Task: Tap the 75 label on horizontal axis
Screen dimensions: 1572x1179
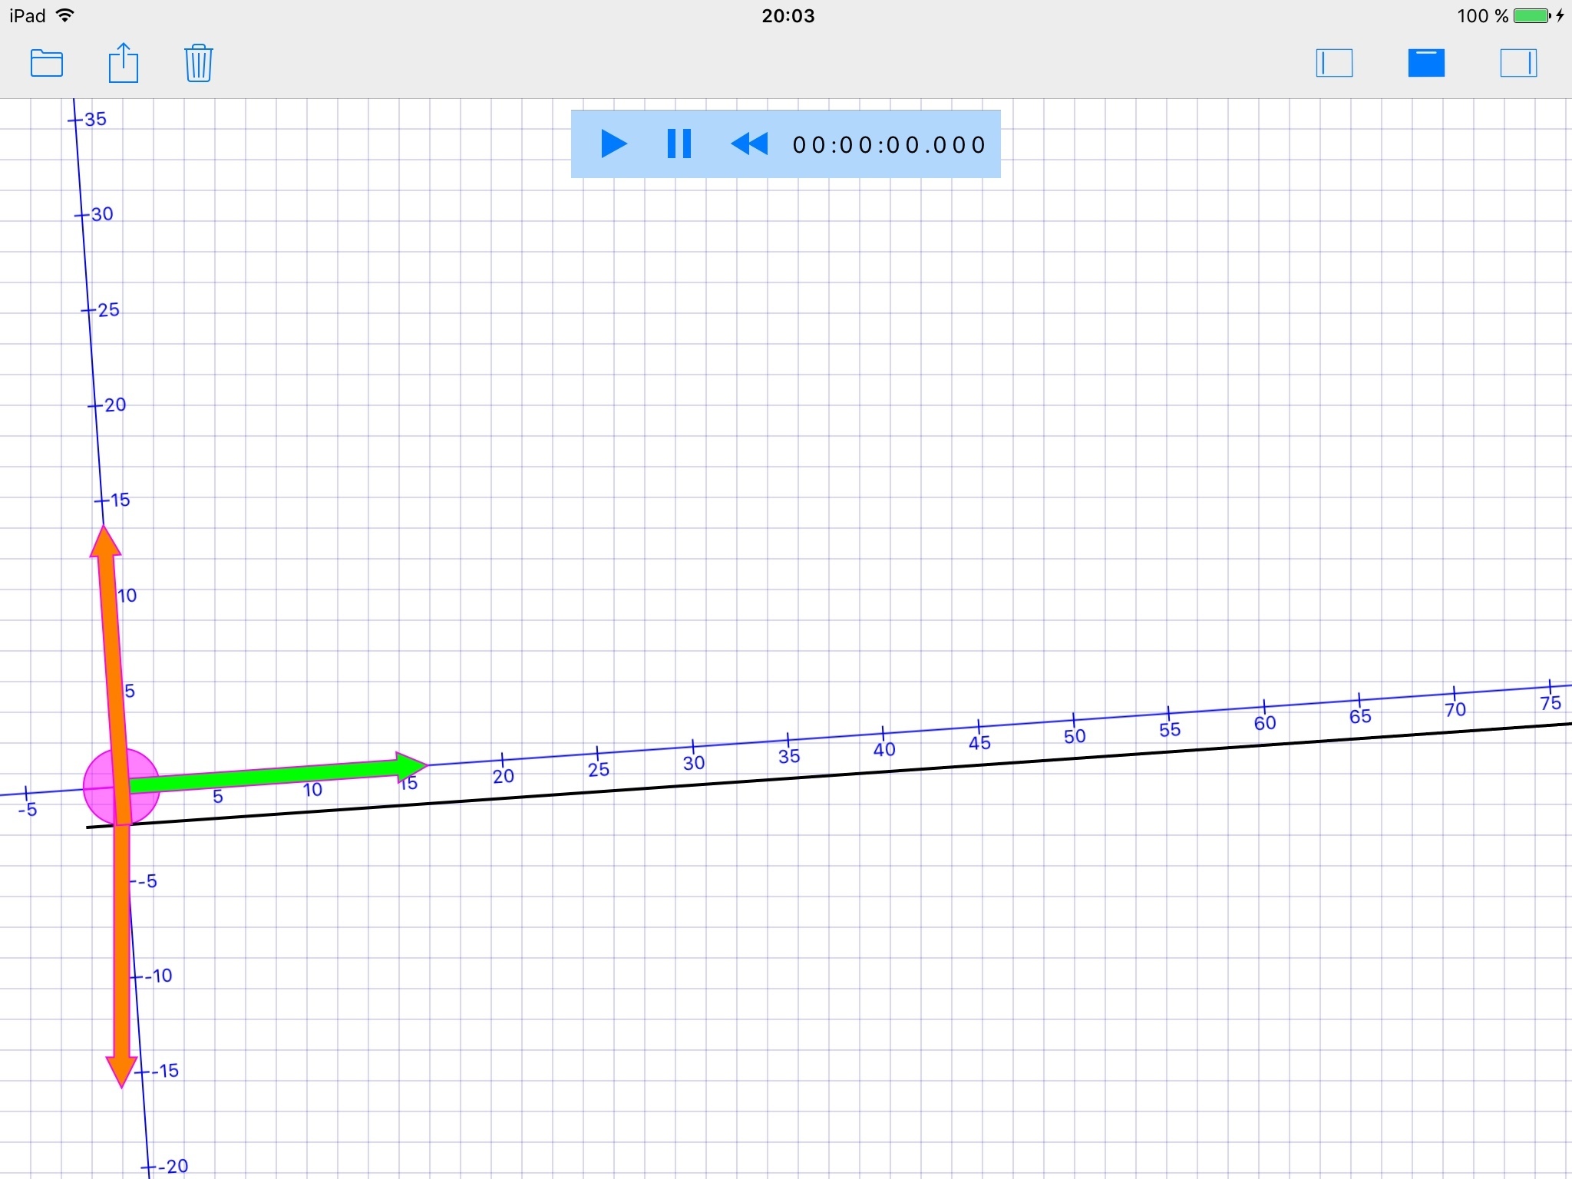Action: [x=1551, y=702]
